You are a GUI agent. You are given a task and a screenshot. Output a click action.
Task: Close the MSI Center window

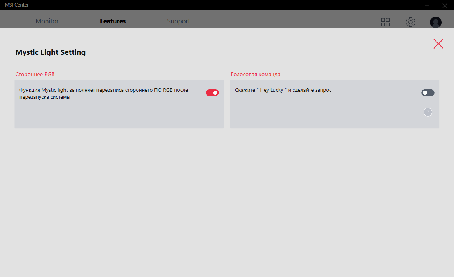(445, 5)
